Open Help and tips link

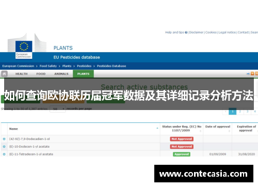pyautogui.click(x=174, y=33)
